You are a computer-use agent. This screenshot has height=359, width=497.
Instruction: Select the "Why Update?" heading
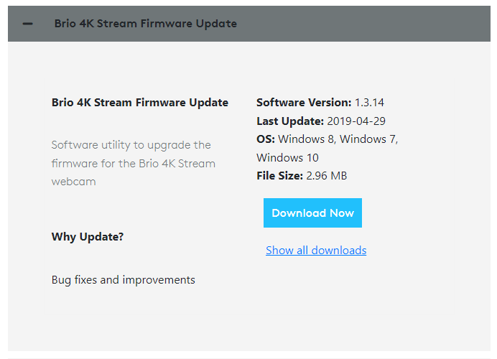(x=88, y=237)
